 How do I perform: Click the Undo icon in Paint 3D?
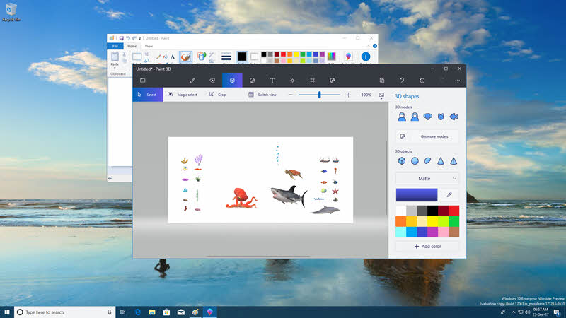[402, 81]
